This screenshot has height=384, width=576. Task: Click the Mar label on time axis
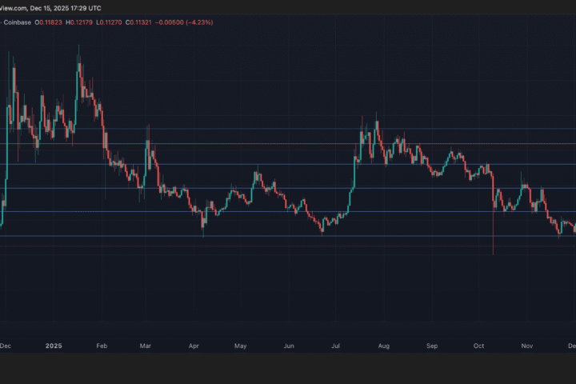tap(146, 346)
